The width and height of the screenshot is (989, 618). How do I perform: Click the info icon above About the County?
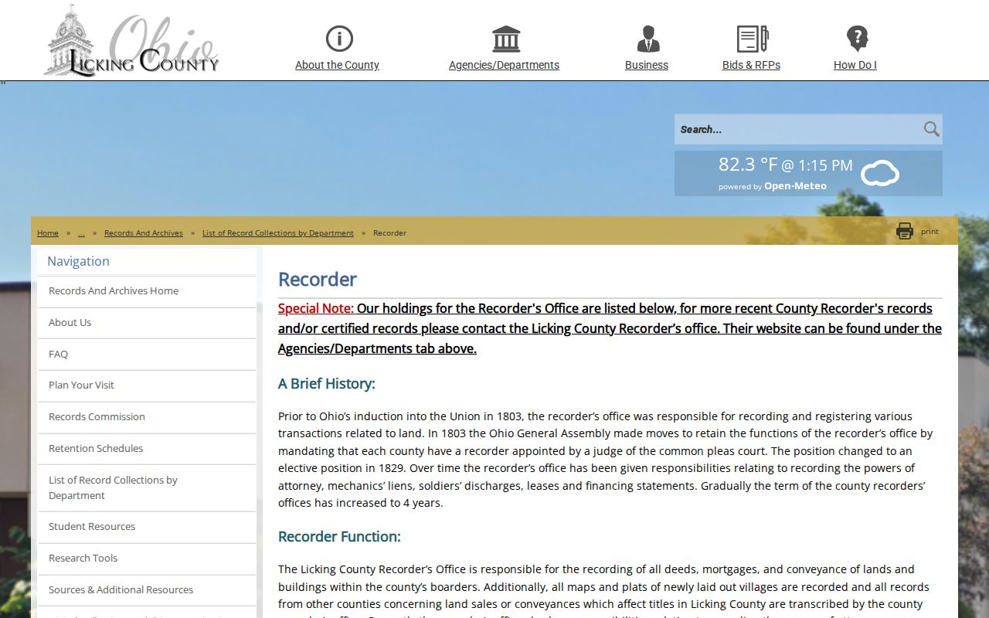point(339,39)
